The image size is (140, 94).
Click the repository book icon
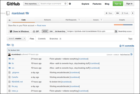(8, 13)
